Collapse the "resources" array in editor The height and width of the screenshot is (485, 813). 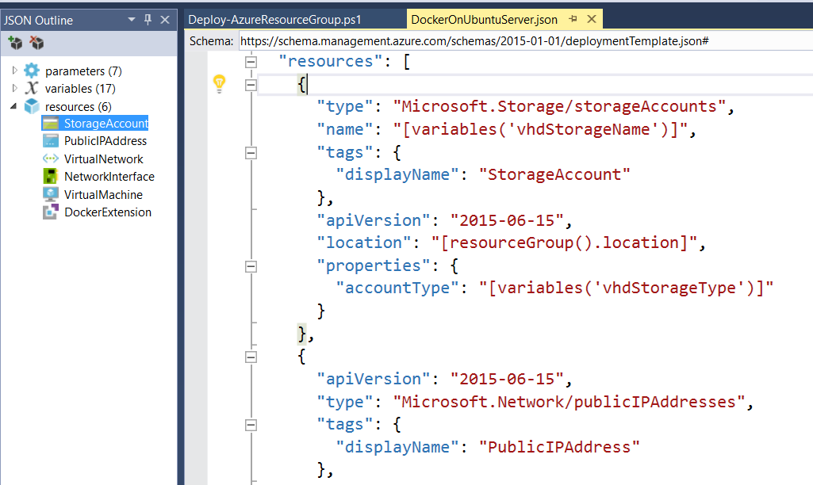(x=251, y=62)
